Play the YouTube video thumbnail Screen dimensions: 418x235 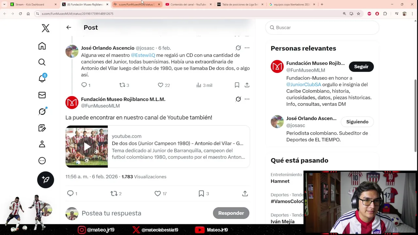point(87,147)
